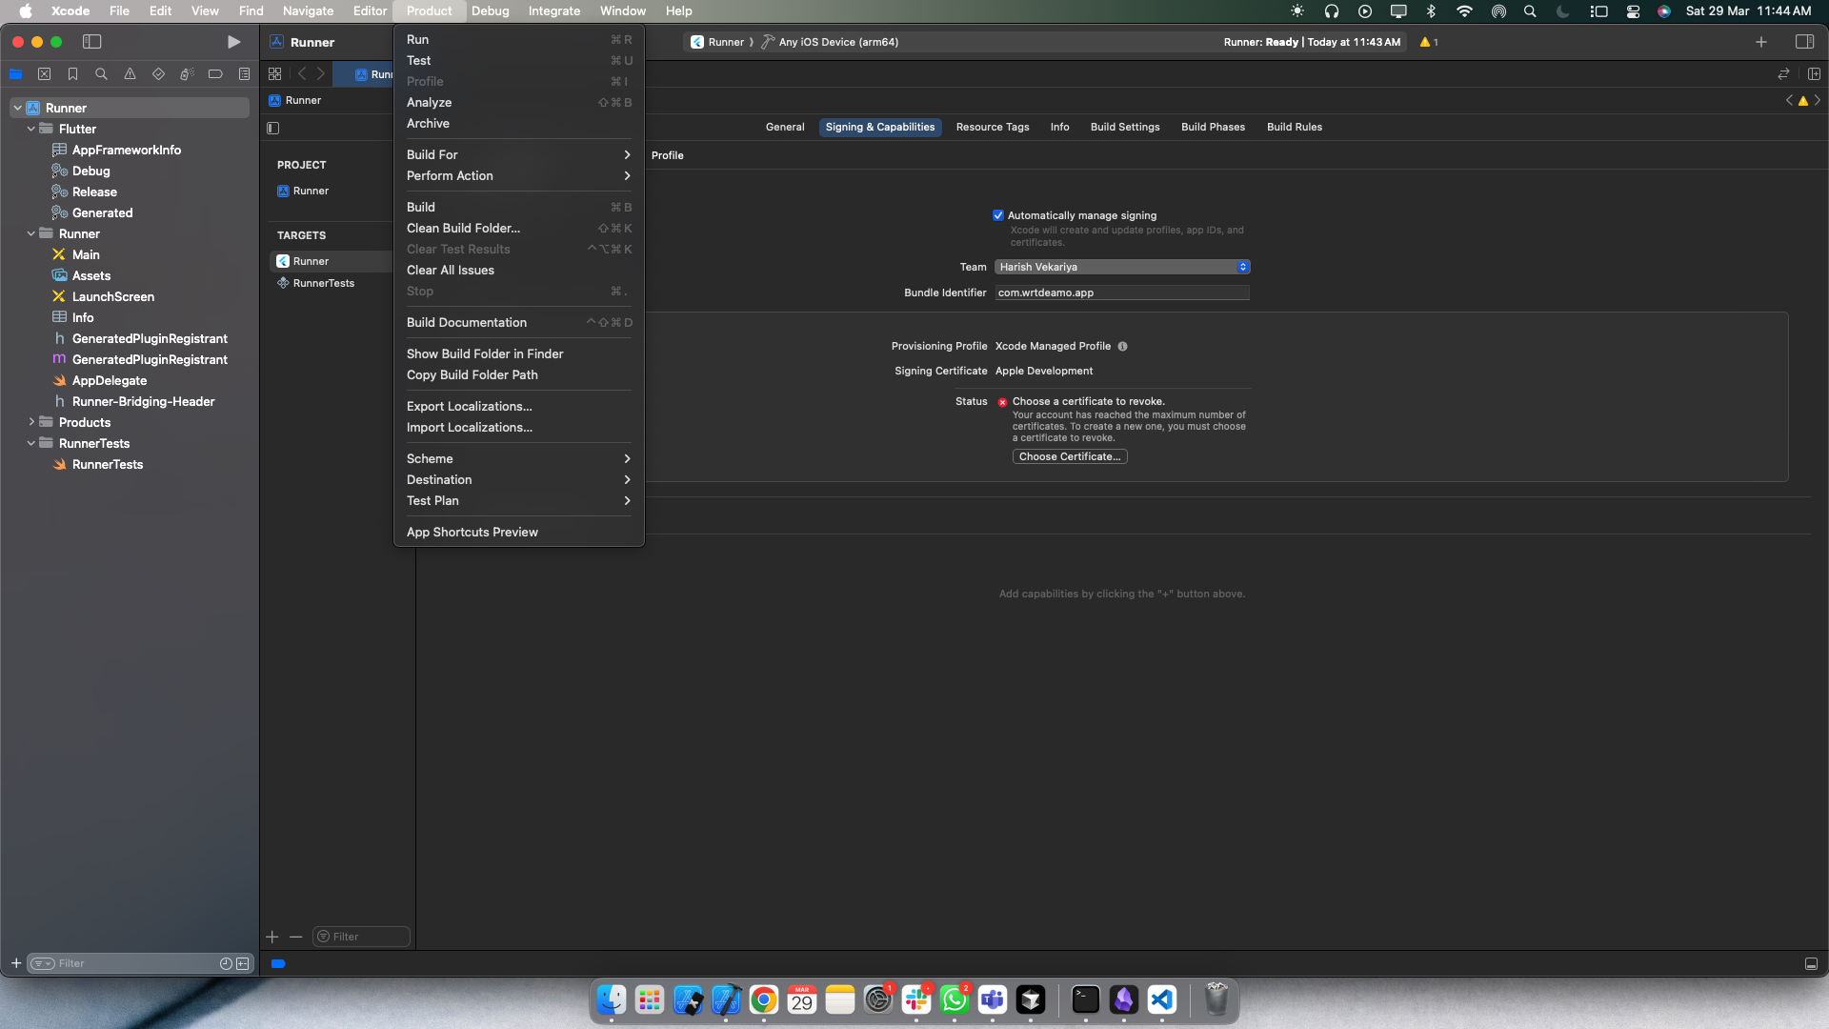Hide the targets list sidebar icon
The image size is (1829, 1029).
pos(273,128)
